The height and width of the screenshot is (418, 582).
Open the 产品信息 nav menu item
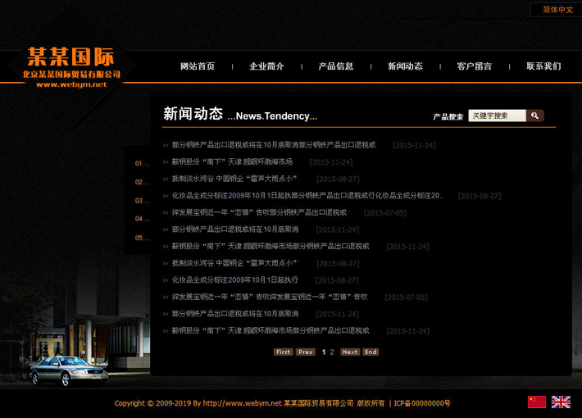(x=336, y=66)
